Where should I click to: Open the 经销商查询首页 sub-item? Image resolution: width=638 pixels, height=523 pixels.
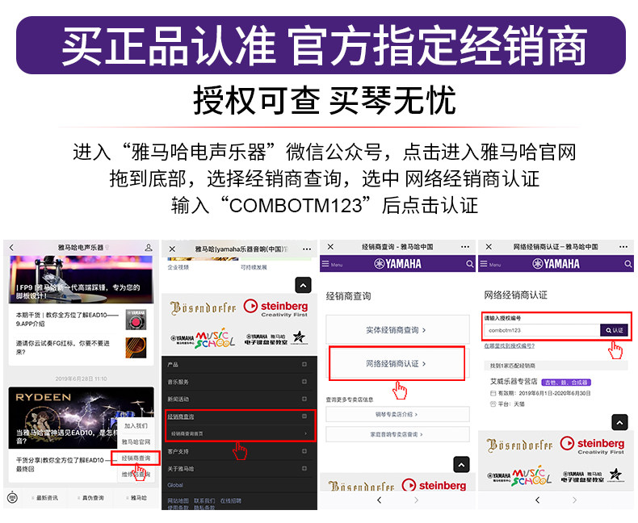[x=239, y=433]
